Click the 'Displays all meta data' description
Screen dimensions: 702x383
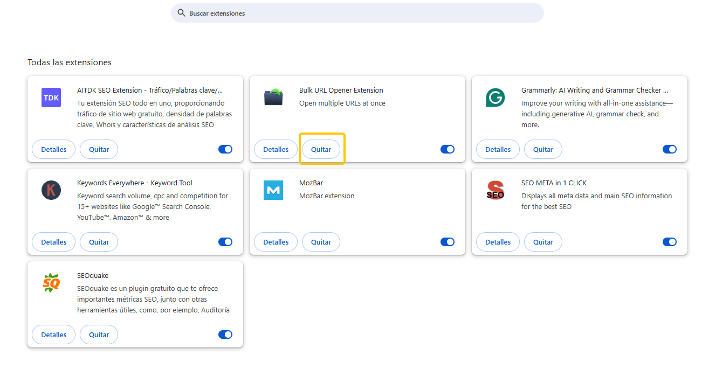click(597, 201)
